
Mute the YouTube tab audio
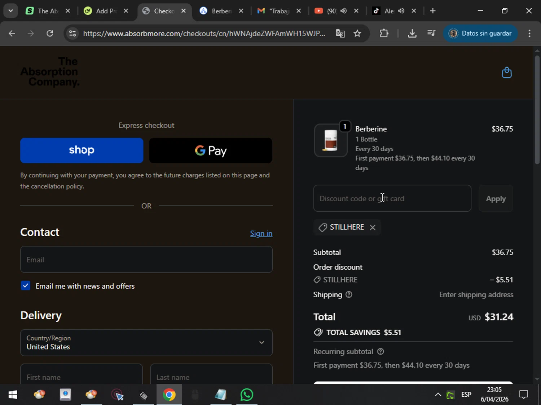[343, 11]
